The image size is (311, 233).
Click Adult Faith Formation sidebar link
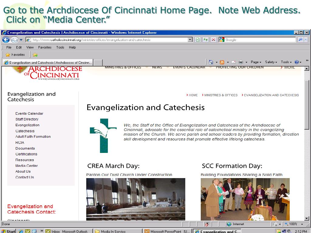33,137
